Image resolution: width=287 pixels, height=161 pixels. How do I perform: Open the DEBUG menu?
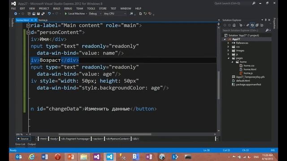[68, 8]
